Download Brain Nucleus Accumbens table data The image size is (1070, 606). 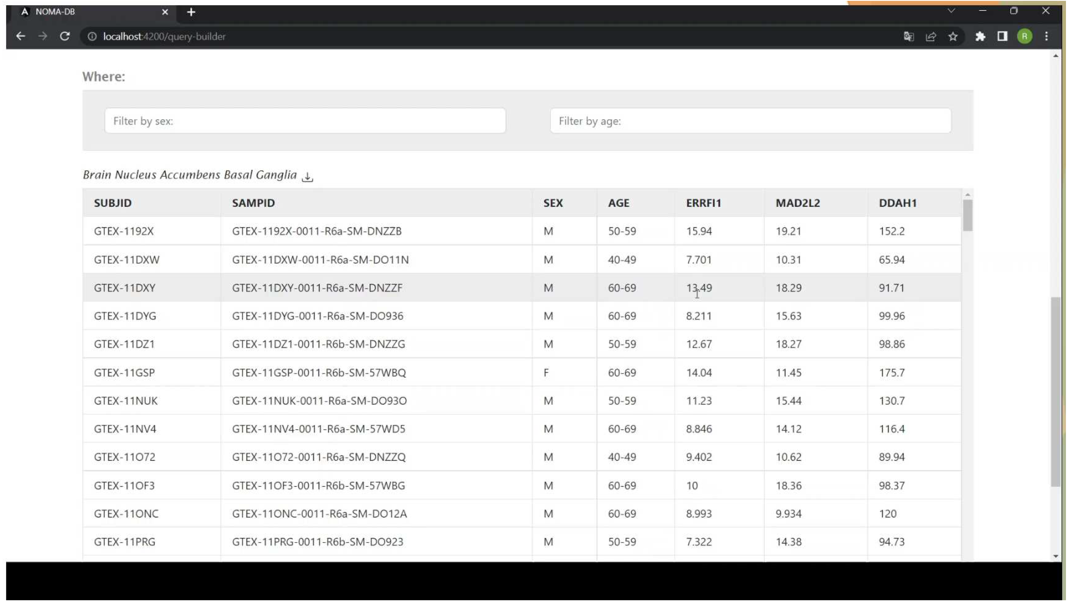click(307, 176)
